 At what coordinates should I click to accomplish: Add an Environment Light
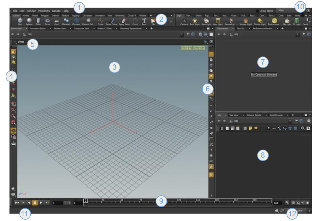[274, 21]
